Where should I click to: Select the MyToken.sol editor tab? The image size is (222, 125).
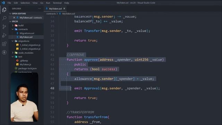click(x=55, y=9)
